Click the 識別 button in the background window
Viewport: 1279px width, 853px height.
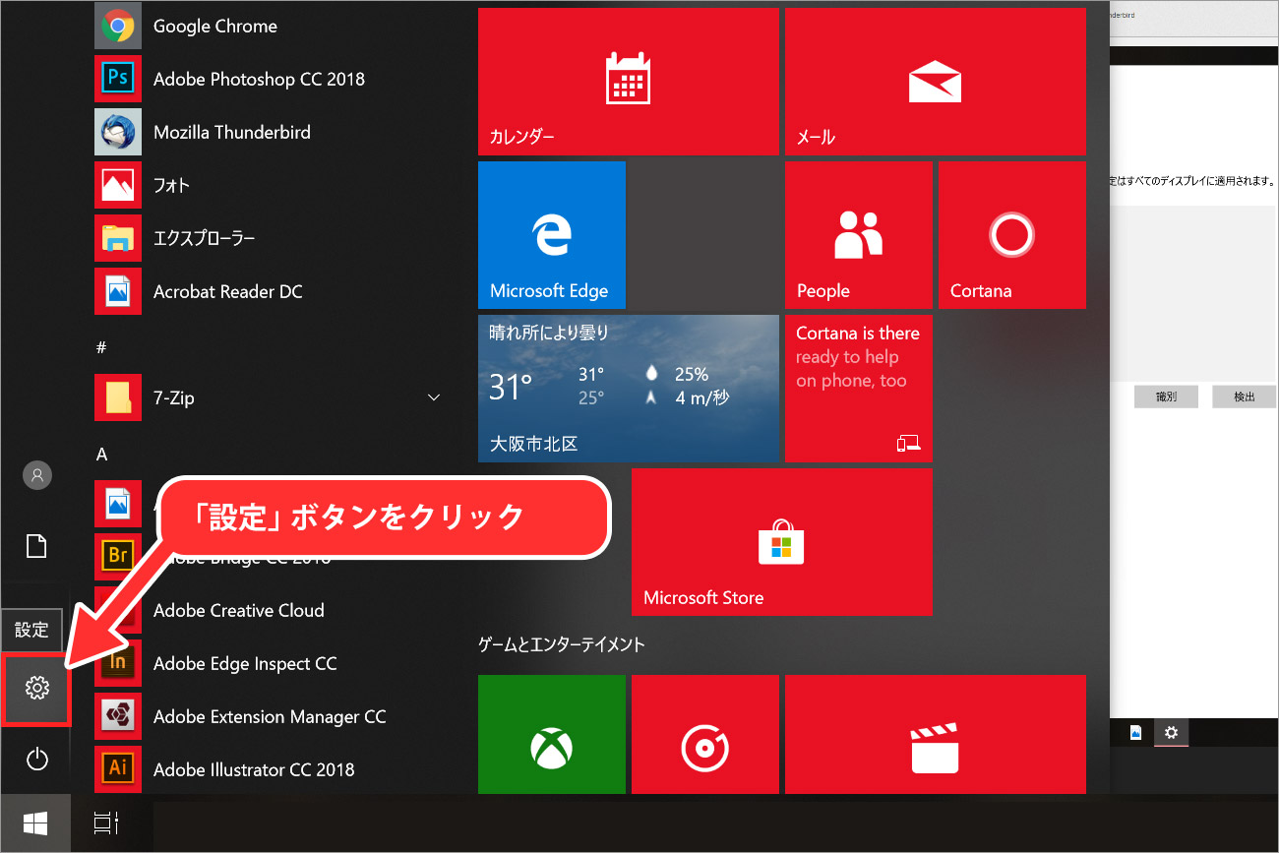point(1166,396)
